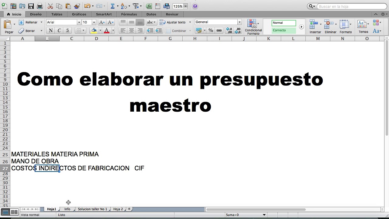The width and height of the screenshot is (389, 219).
Task: Apply percent style to the cell
Action: pyautogui.click(x=211, y=30)
